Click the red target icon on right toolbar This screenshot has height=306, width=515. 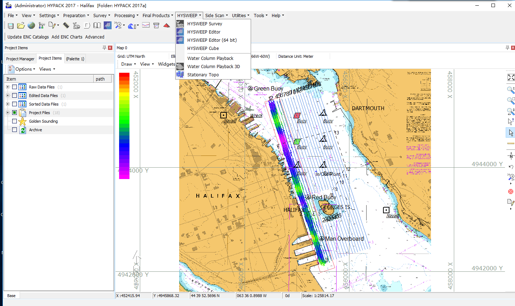pos(511,192)
